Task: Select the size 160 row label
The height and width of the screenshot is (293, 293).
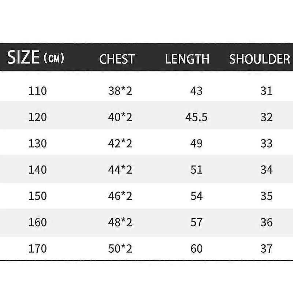Action: (38, 222)
